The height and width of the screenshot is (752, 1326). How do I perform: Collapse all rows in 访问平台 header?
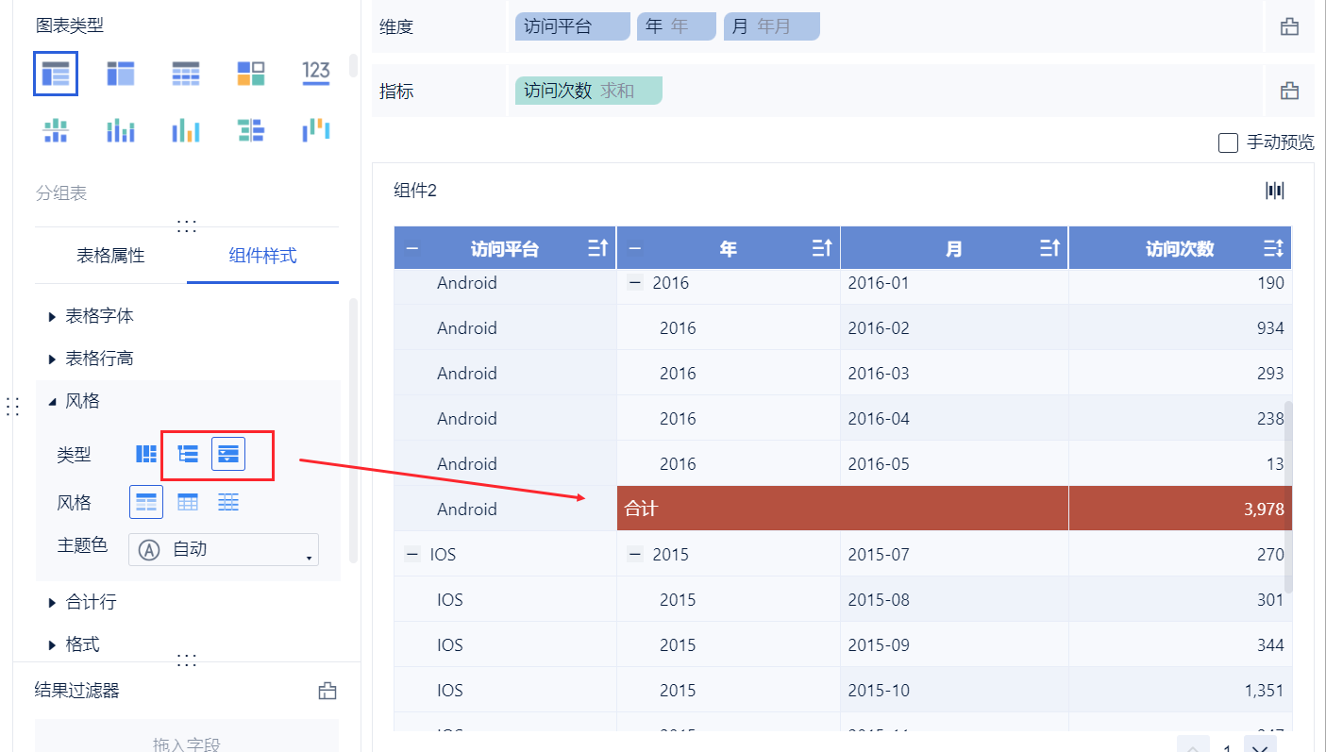pyautogui.click(x=412, y=249)
